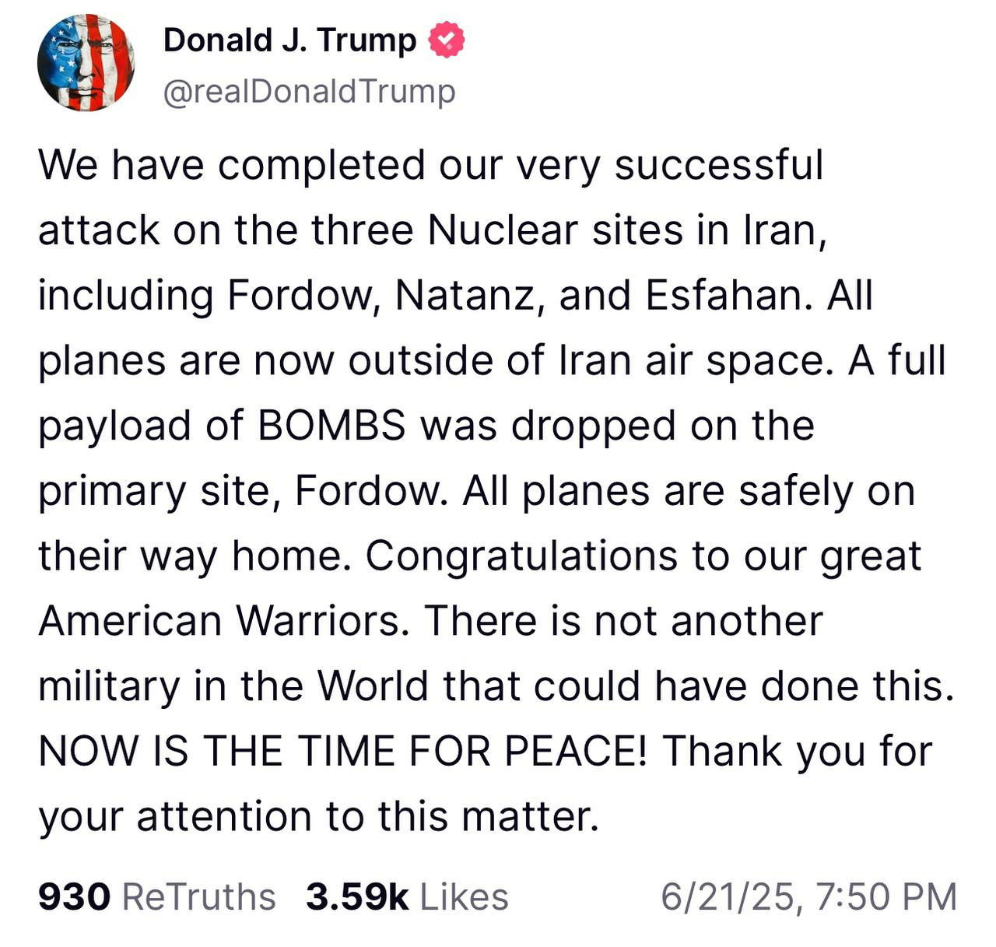Click the 6/21/25 post date
The image size is (996, 947).
coord(728,896)
